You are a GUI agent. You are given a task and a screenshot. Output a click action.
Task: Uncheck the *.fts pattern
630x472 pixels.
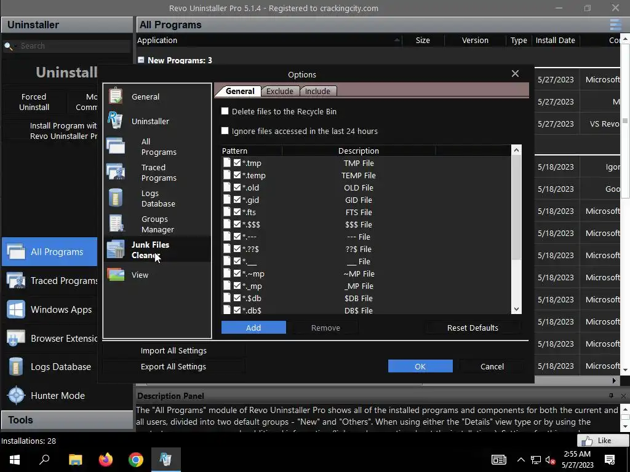pos(237,212)
